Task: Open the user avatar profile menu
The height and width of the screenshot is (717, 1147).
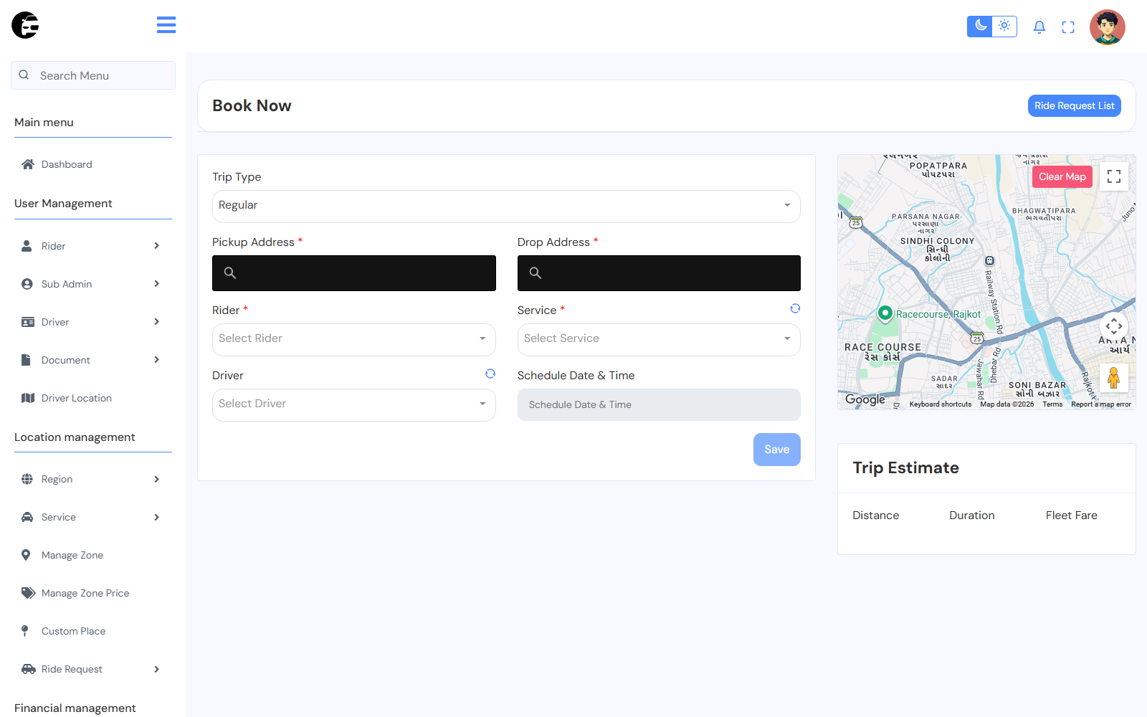Action: tap(1108, 27)
